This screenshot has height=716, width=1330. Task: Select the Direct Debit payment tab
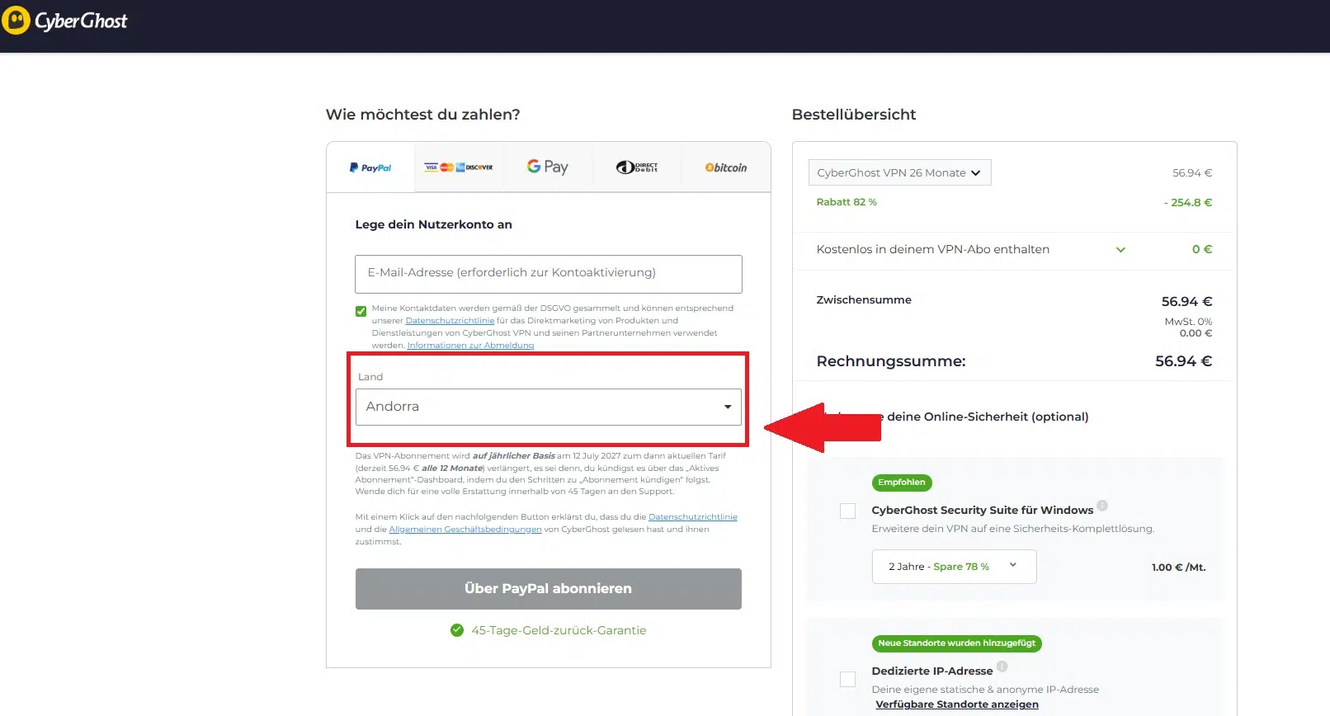click(x=637, y=167)
